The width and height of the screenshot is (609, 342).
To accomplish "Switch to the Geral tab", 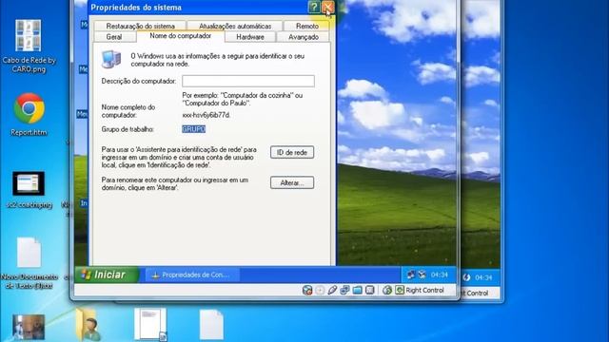I will pos(114,37).
